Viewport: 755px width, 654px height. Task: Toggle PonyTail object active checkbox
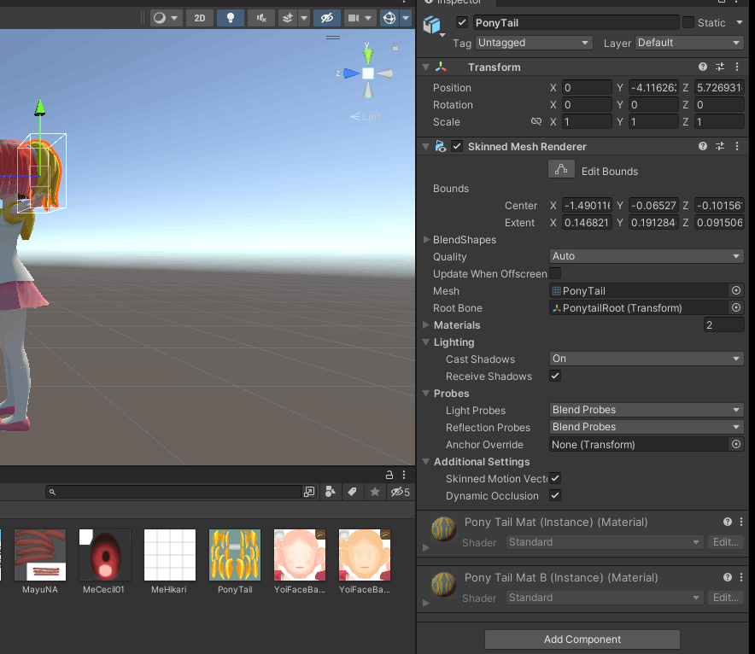(x=462, y=22)
